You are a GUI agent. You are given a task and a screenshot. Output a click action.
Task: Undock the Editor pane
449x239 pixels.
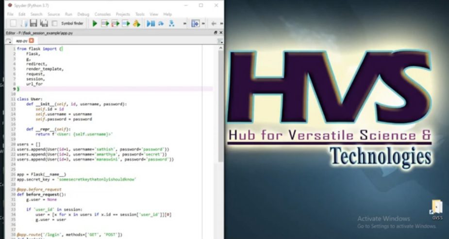[x=216, y=33]
